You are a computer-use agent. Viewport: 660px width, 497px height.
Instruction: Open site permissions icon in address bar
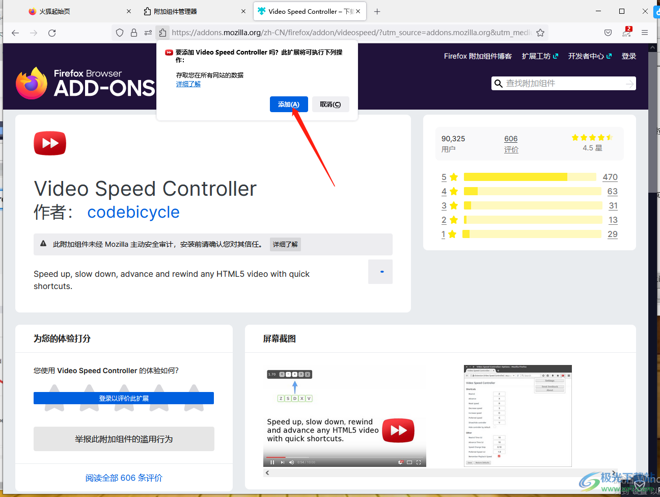coord(148,33)
